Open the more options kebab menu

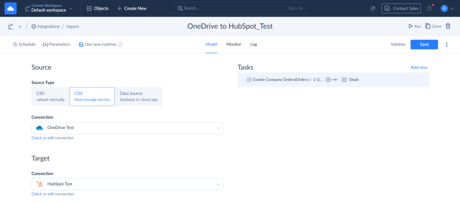(x=447, y=44)
